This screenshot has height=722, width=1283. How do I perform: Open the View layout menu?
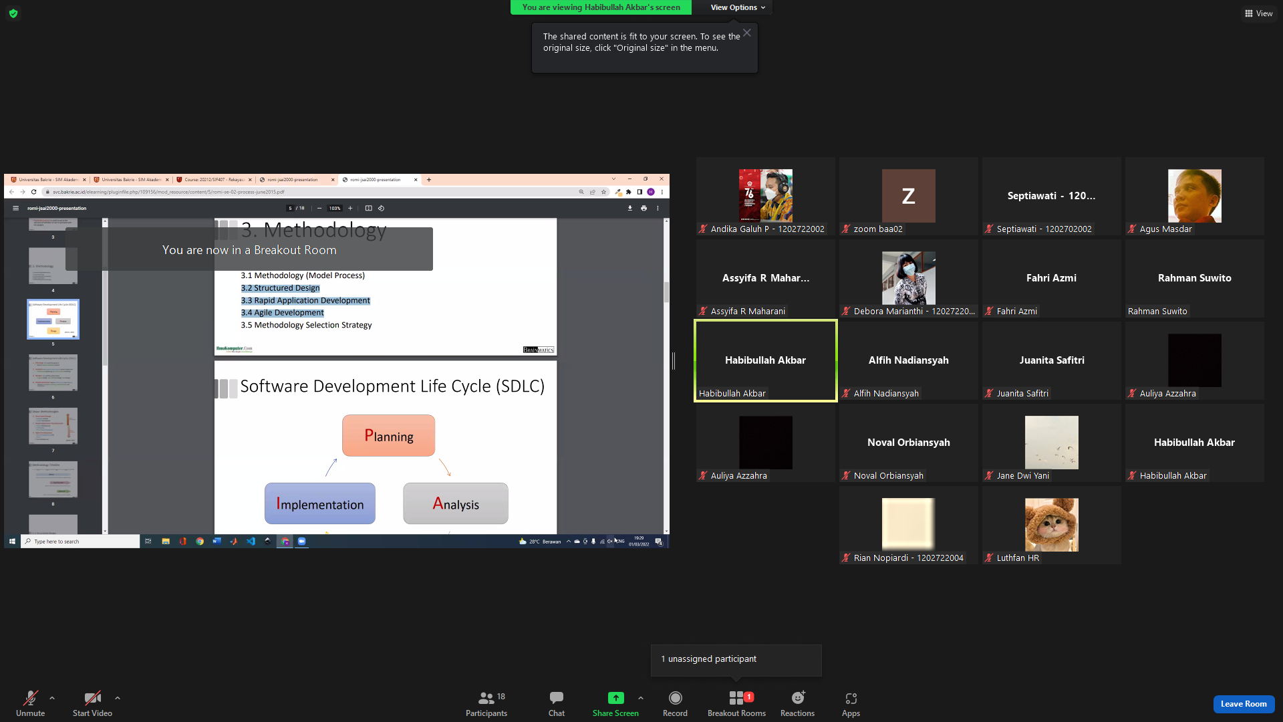click(x=1258, y=13)
